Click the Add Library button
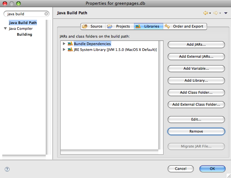The image size is (231, 178). tap(196, 80)
